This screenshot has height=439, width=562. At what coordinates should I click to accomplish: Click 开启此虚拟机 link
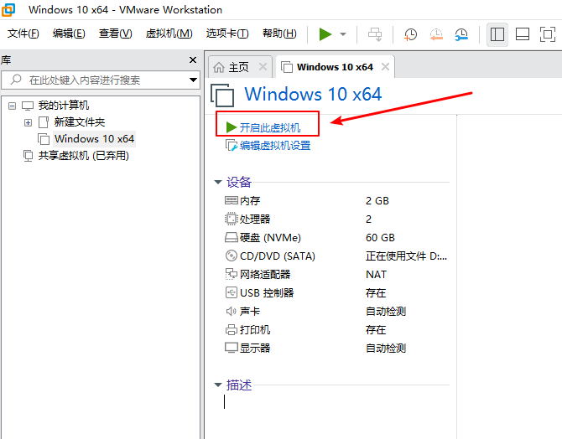(x=269, y=127)
